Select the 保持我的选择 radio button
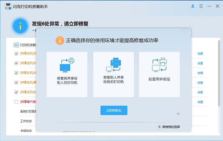This screenshot has width=223, height=141. [x=160, y=127]
